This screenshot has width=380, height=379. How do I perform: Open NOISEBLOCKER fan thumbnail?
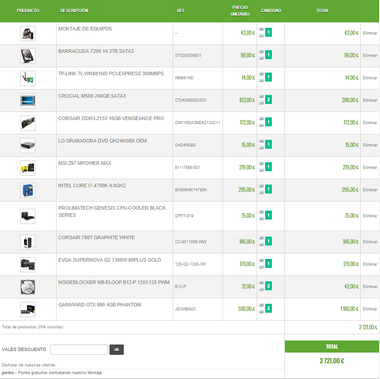(x=28, y=287)
